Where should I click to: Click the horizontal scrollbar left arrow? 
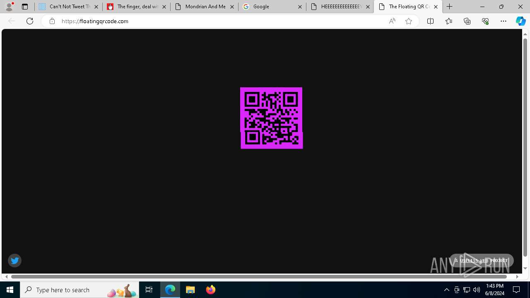point(6,276)
